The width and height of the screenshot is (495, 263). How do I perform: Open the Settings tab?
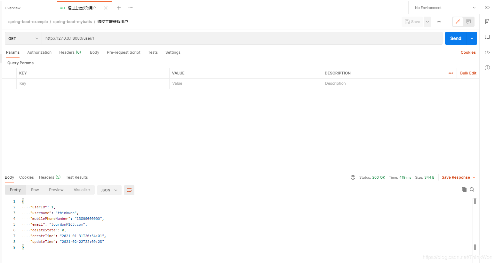pyautogui.click(x=173, y=52)
